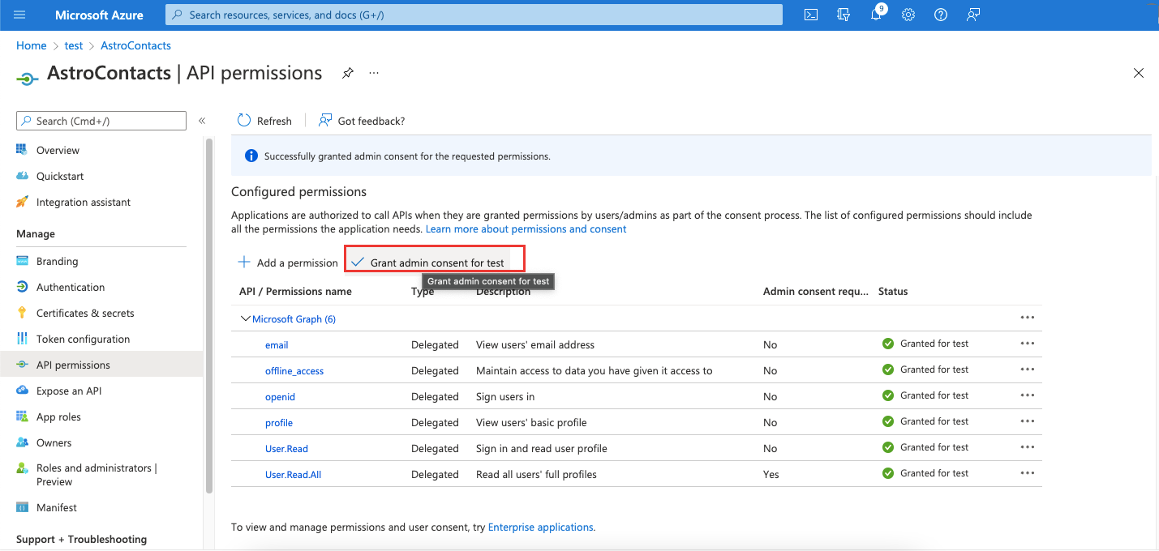Click the sidebar vertical scrollbar
1159x551 pixels.
pyautogui.click(x=208, y=316)
